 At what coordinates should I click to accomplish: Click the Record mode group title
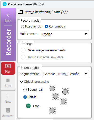click(30, 21)
